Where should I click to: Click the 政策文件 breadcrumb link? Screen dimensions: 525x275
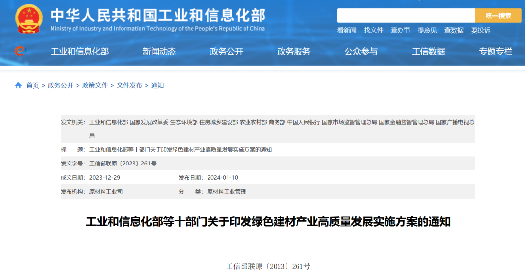click(x=95, y=85)
